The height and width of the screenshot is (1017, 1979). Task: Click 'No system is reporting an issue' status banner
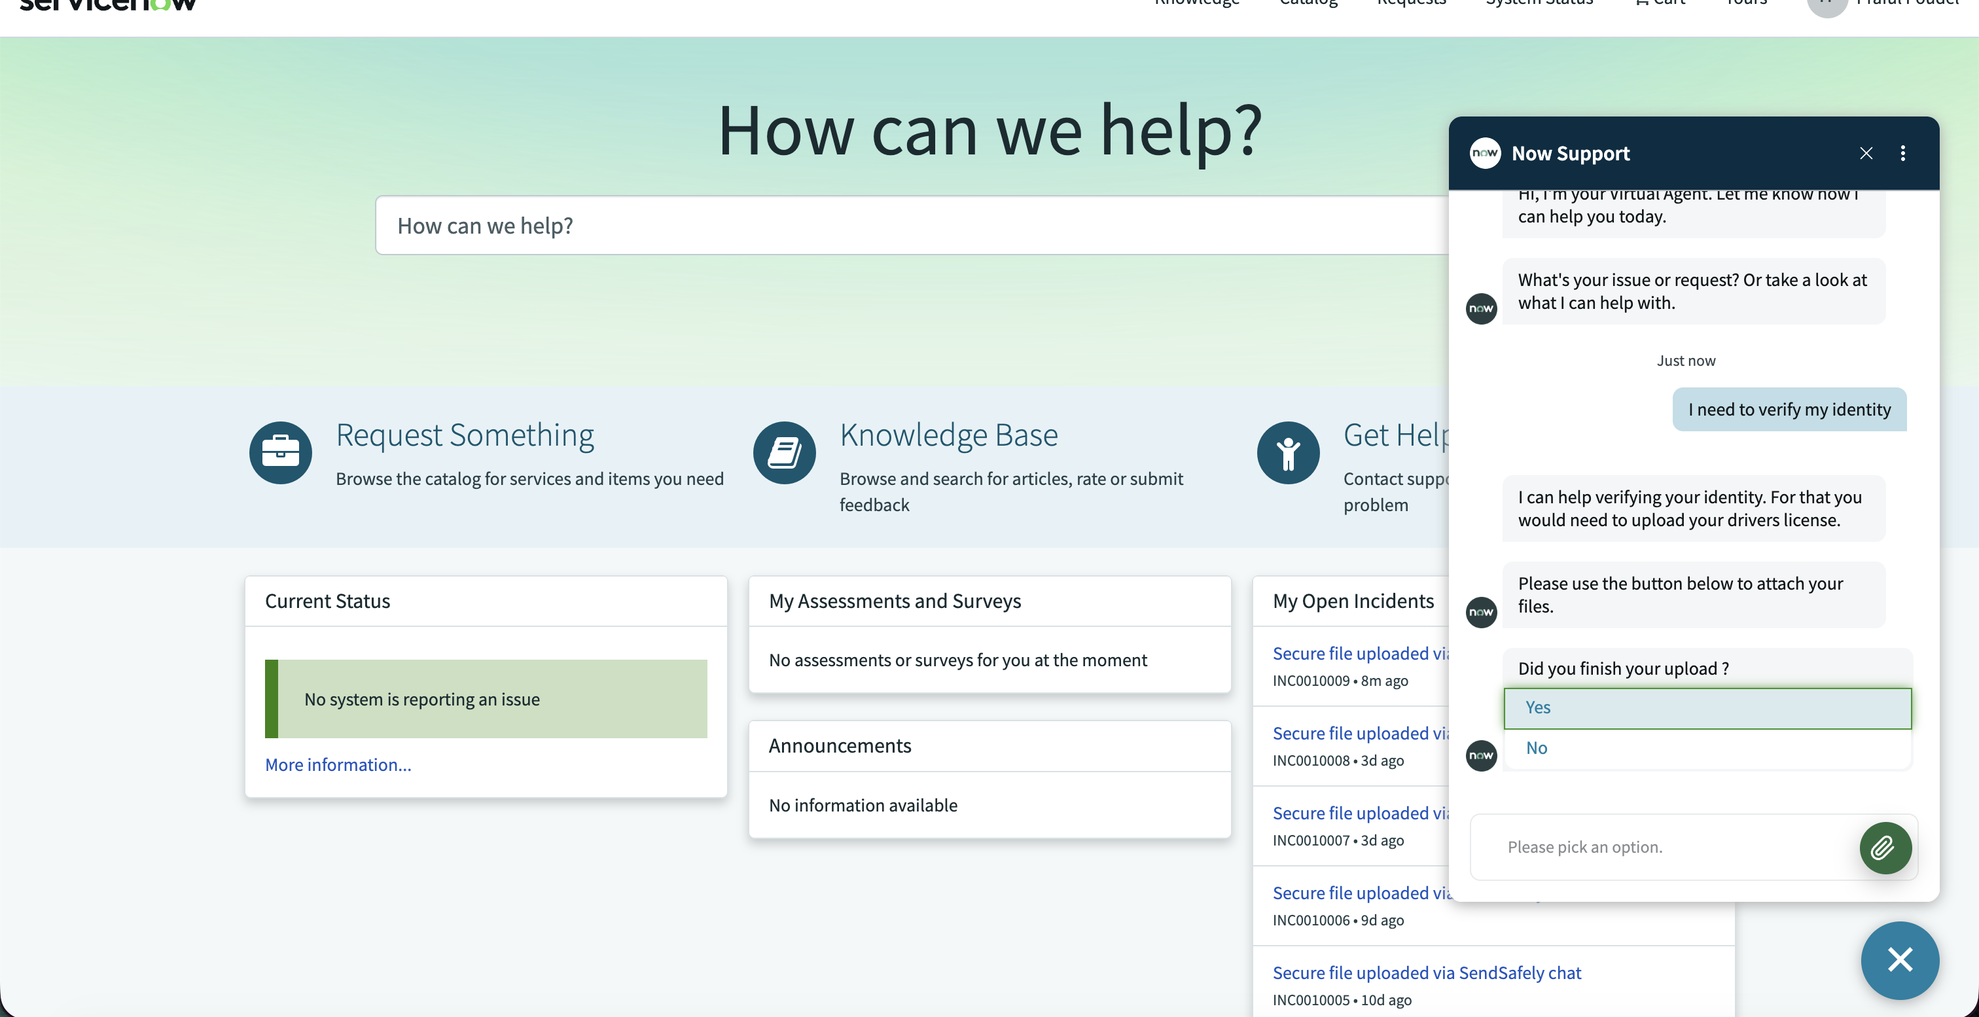coord(486,699)
